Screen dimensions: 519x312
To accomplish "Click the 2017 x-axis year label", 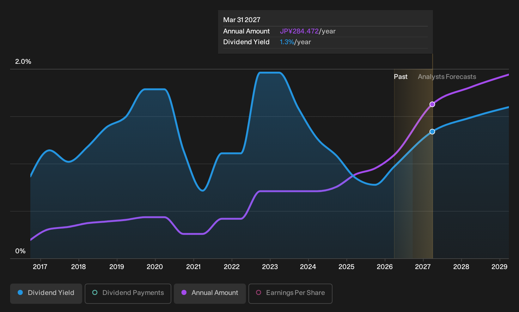I will pos(40,267).
